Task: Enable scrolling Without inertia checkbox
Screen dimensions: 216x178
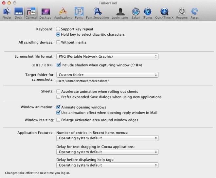Action: 58,42
